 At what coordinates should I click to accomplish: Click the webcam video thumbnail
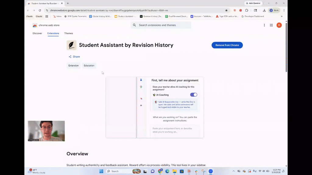click(46, 131)
